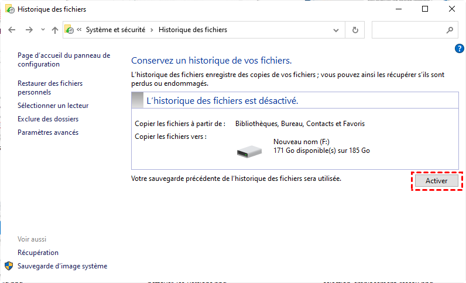Screen dimensions: 466x283
Task: Open recent locations dropdown chevron
Action: (43, 30)
